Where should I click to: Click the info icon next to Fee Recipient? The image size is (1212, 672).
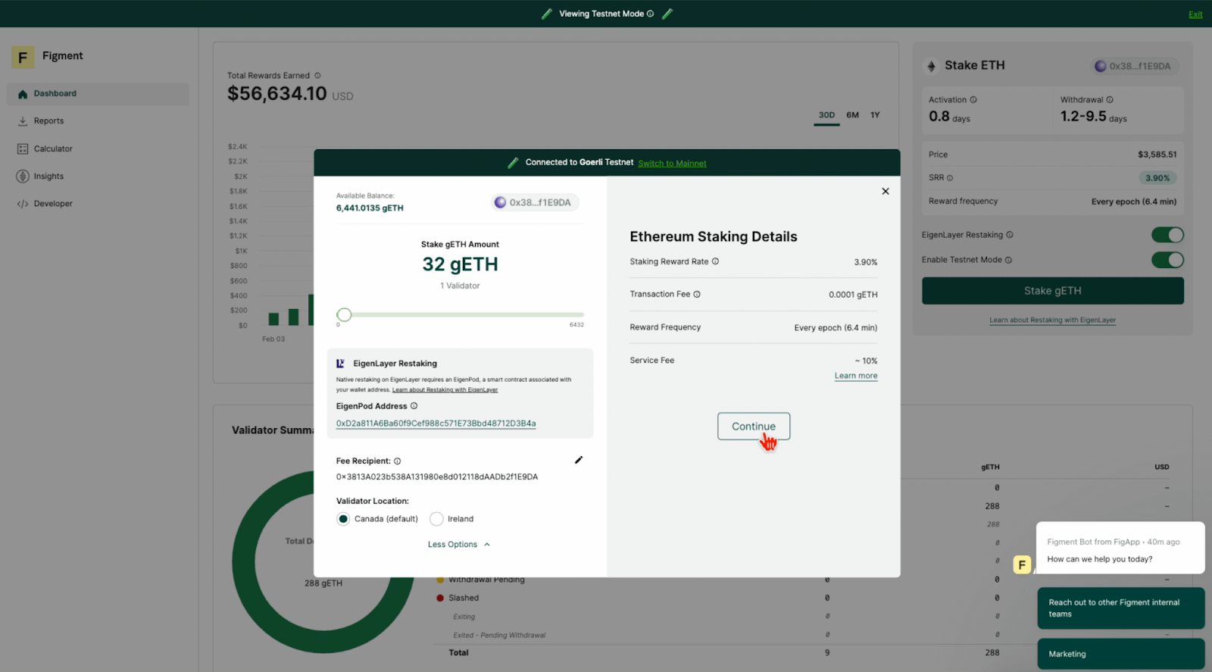pos(398,461)
